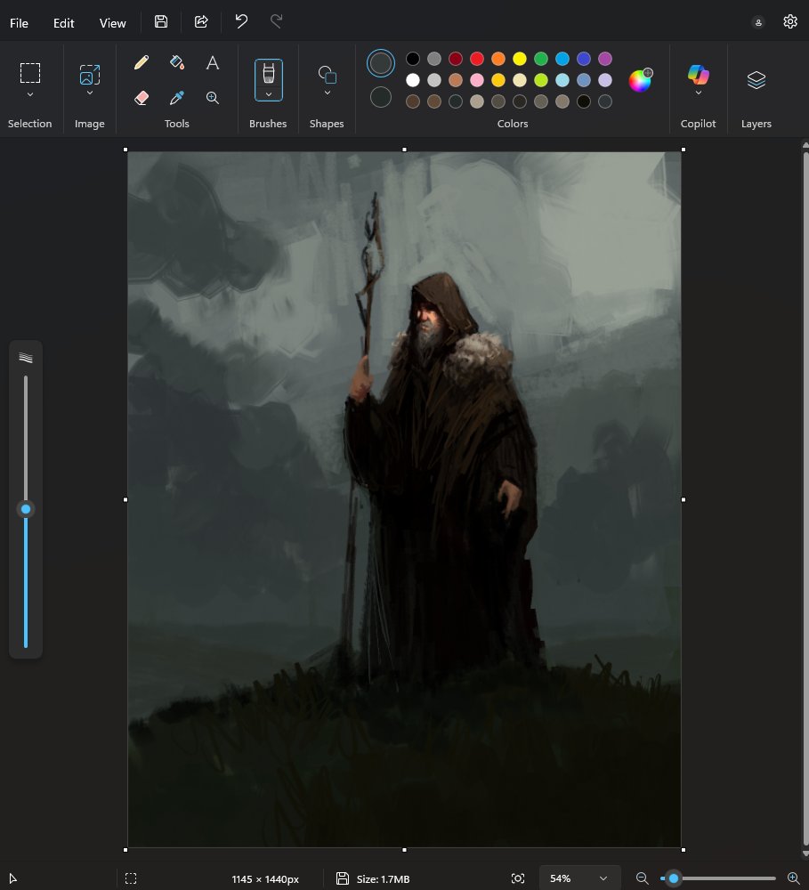Image resolution: width=809 pixels, height=890 pixels.
Task: Open the Edit colors rainbow wheel
Action: (641, 80)
